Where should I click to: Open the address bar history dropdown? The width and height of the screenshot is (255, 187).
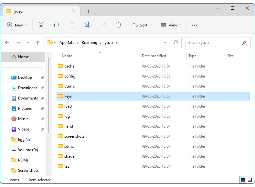pos(165,42)
